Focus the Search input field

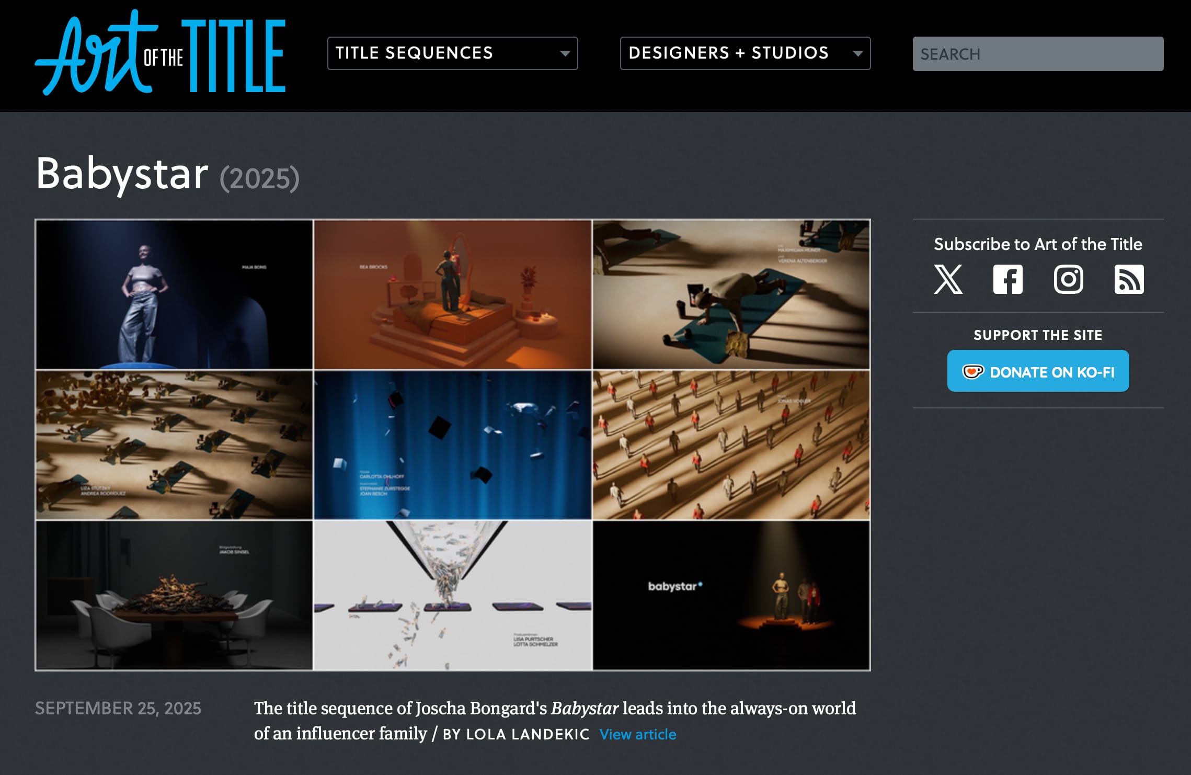coord(1038,54)
